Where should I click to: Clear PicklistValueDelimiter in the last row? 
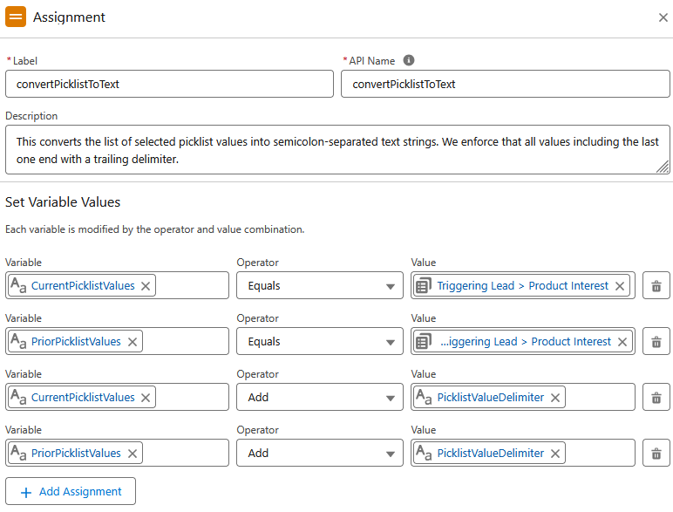point(555,454)
